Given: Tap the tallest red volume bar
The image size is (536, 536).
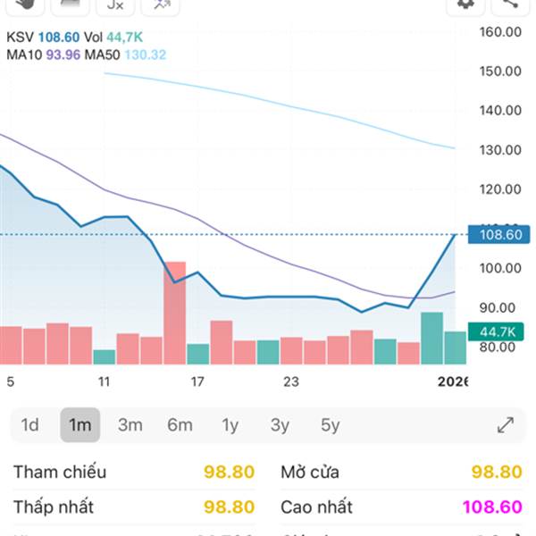Looking at the screenshot, I should pyautogui.click(x=174, y=313).
